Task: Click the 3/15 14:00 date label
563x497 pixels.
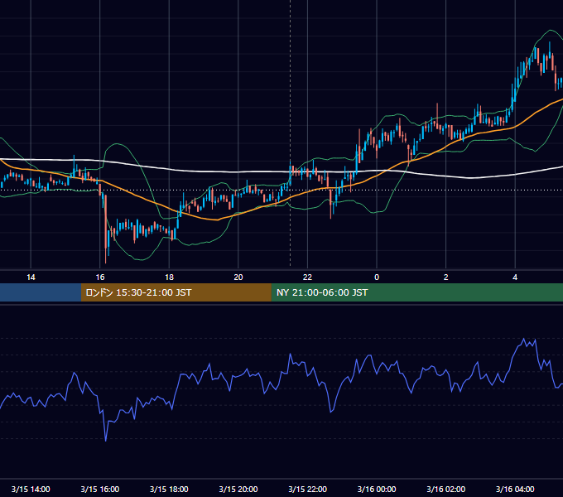Action: (31, 489)
